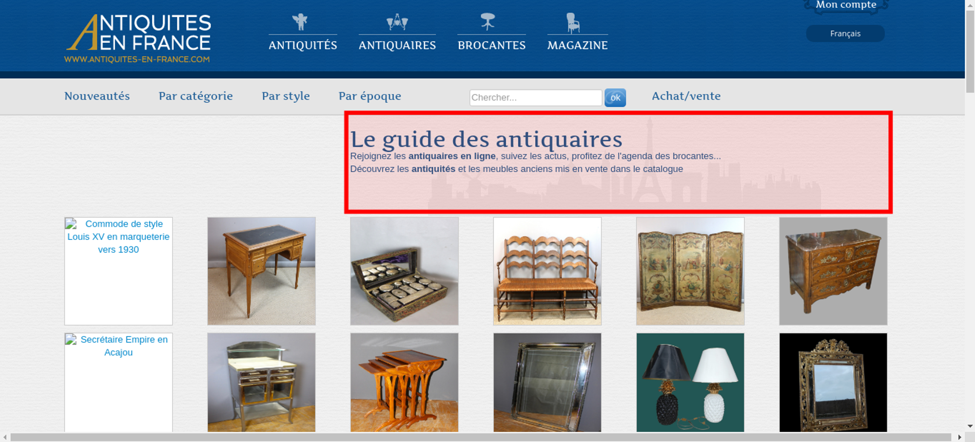Click the scroll down arrow on vertical scrollbar

pyautogui.click(x=970, y=426)
